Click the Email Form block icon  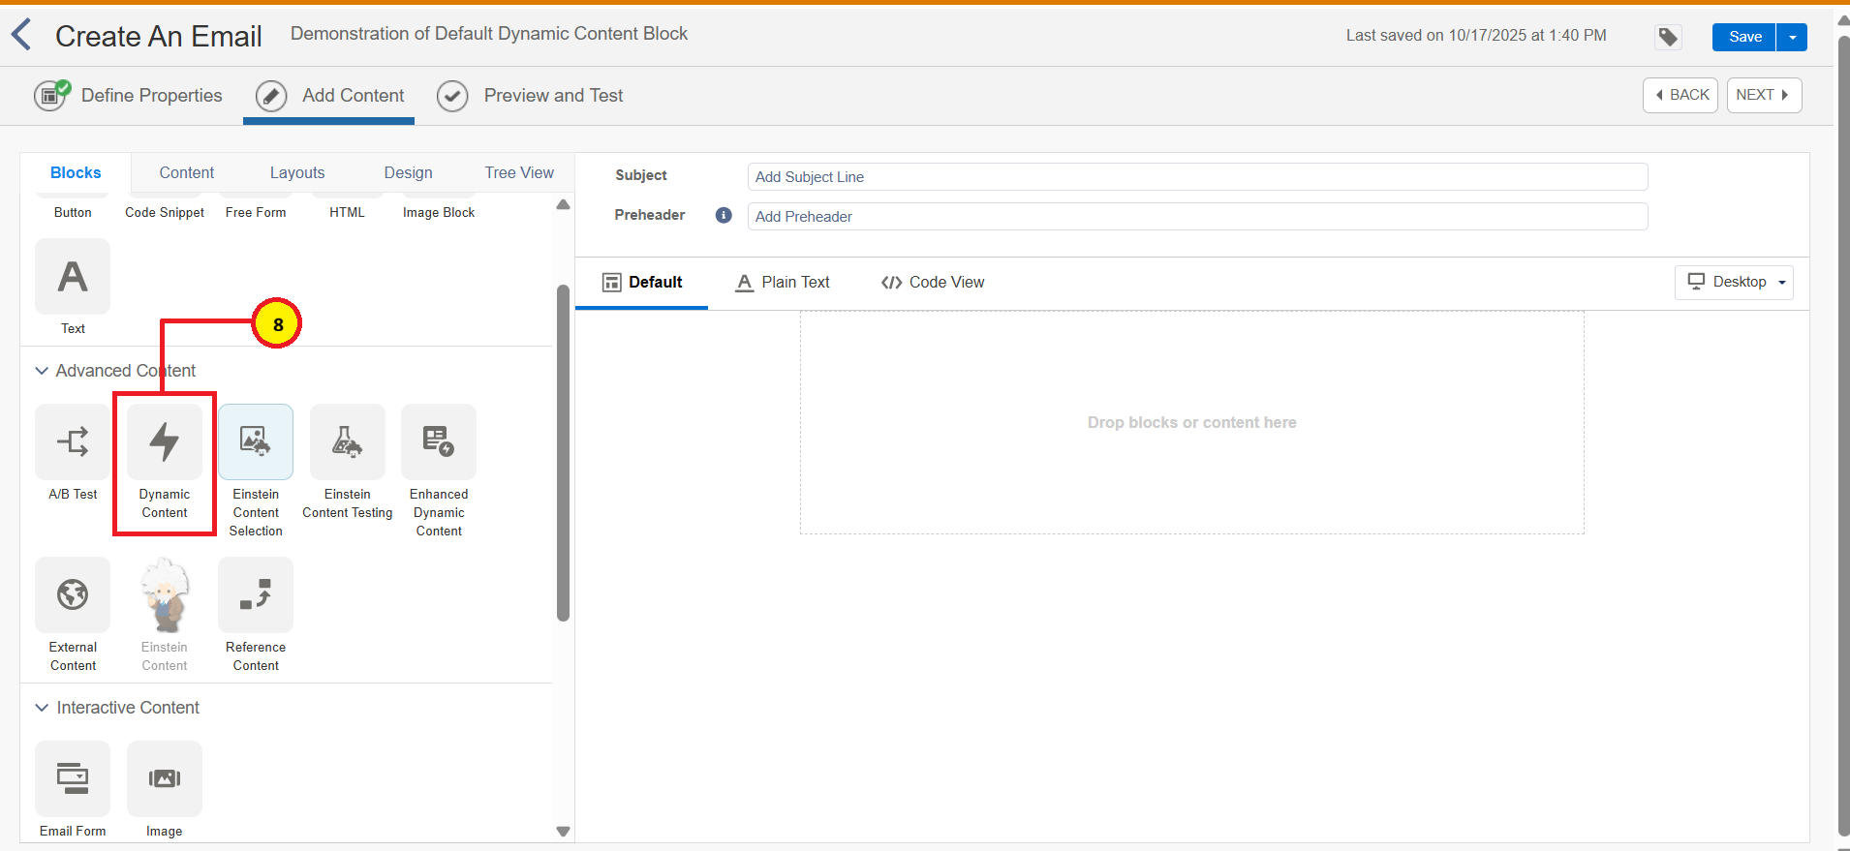click(x=73, y=778)
